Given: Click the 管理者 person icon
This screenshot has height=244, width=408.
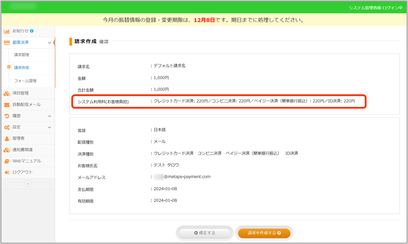Looking at the screenshot, I should (x=6, y=139).
